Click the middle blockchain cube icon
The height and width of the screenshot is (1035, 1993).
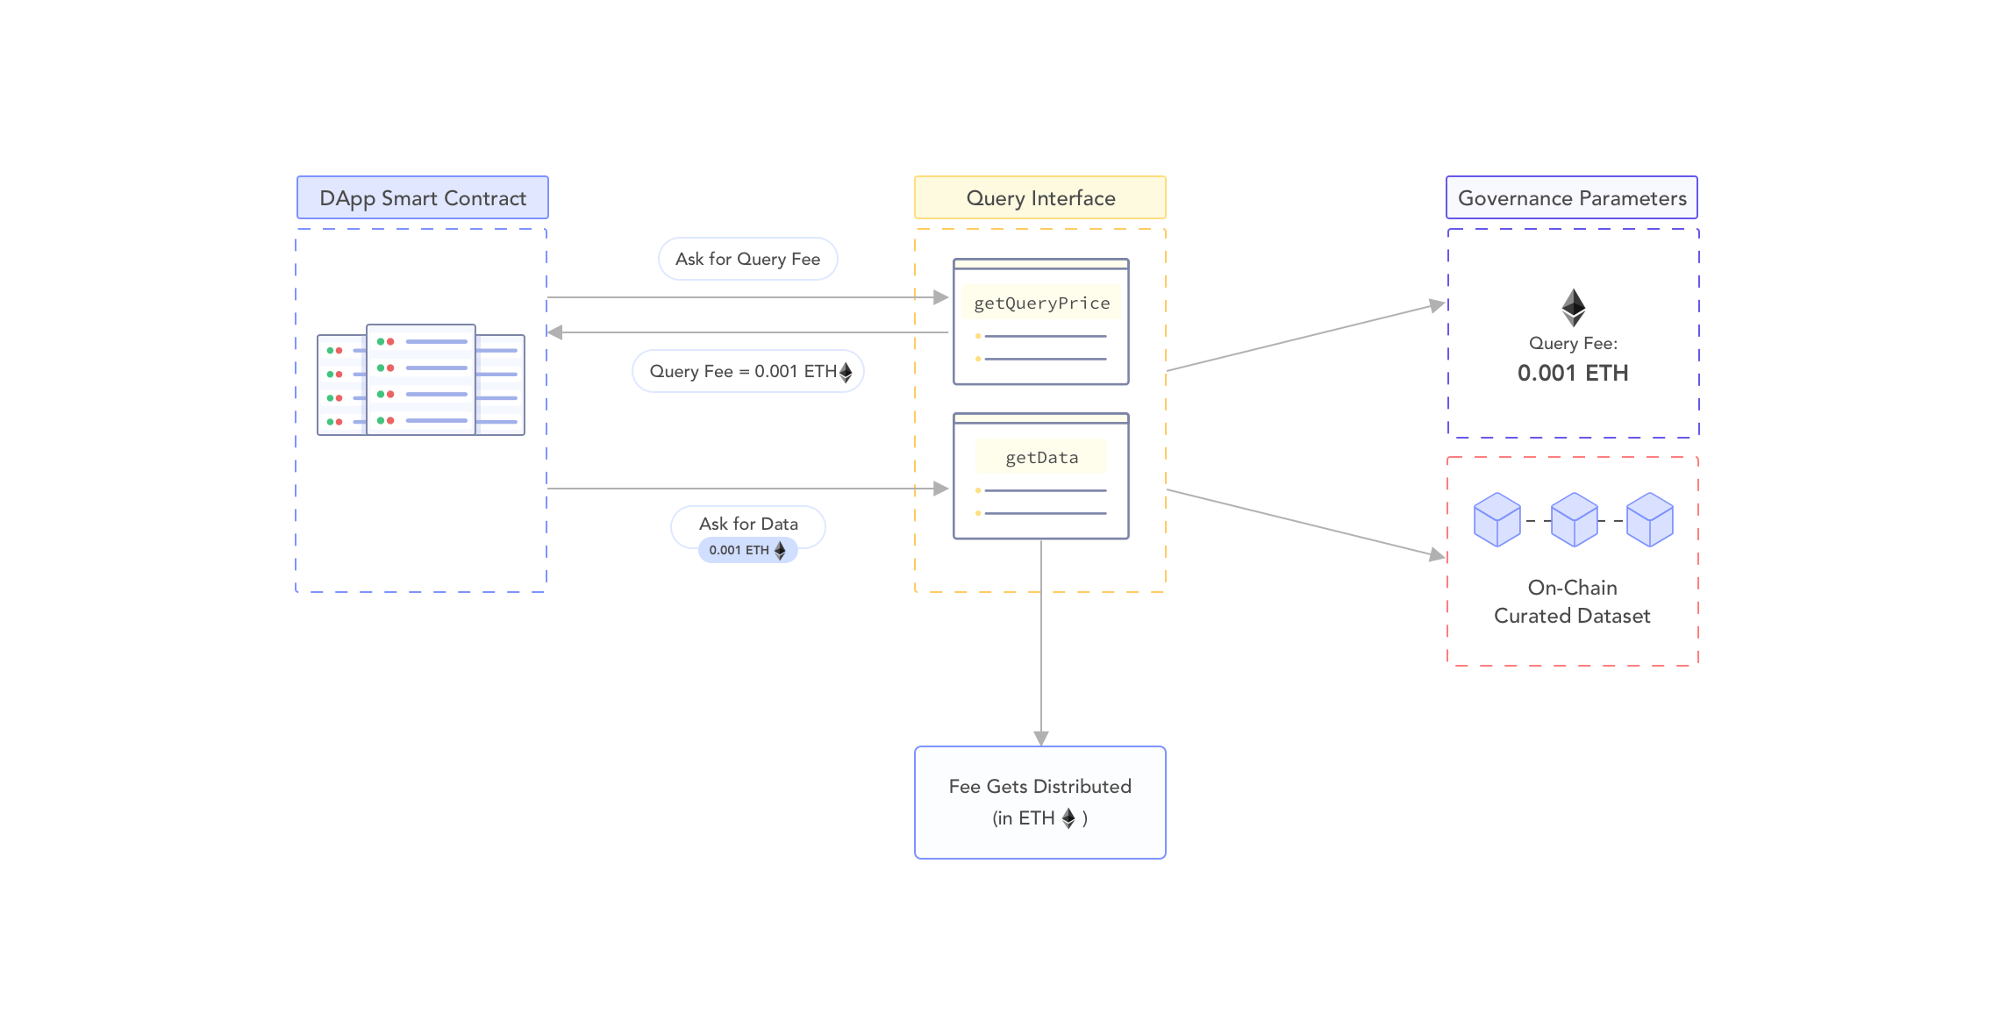pos(1574,519)
